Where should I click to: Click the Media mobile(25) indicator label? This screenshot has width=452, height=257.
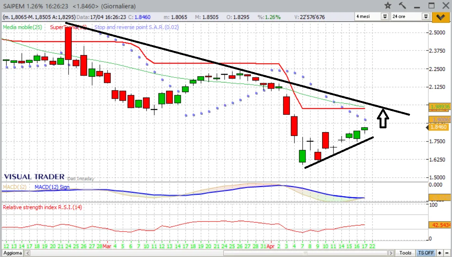22,27
